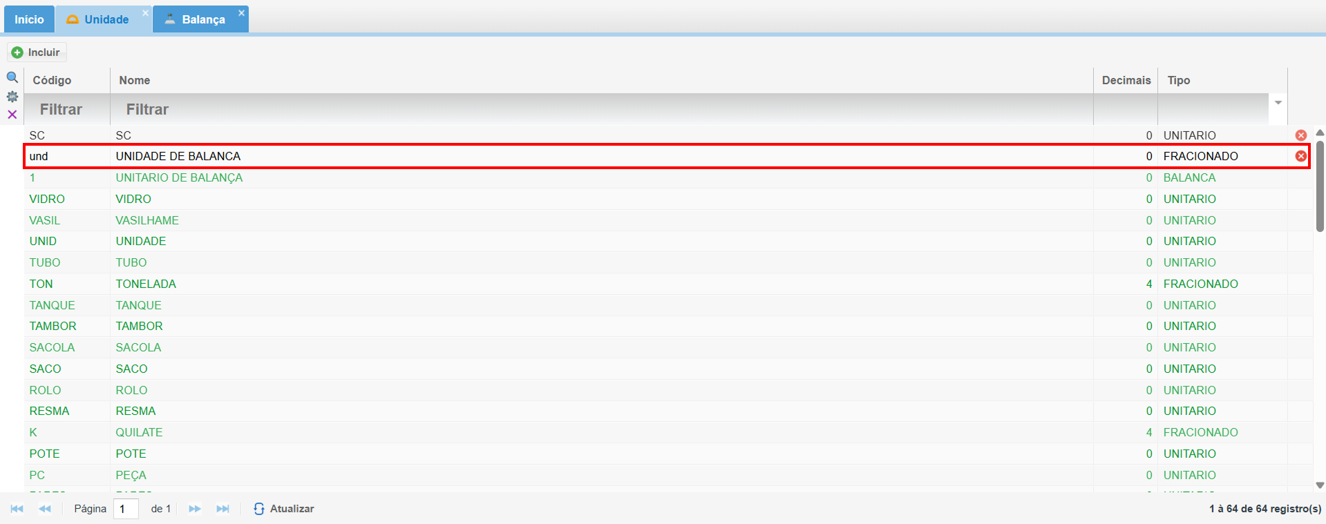Image resolution: width=1326 pixels, height=524 pixels.
Task: Expand the Tipo filter dropdown arrow
Action: point(1278,103)
